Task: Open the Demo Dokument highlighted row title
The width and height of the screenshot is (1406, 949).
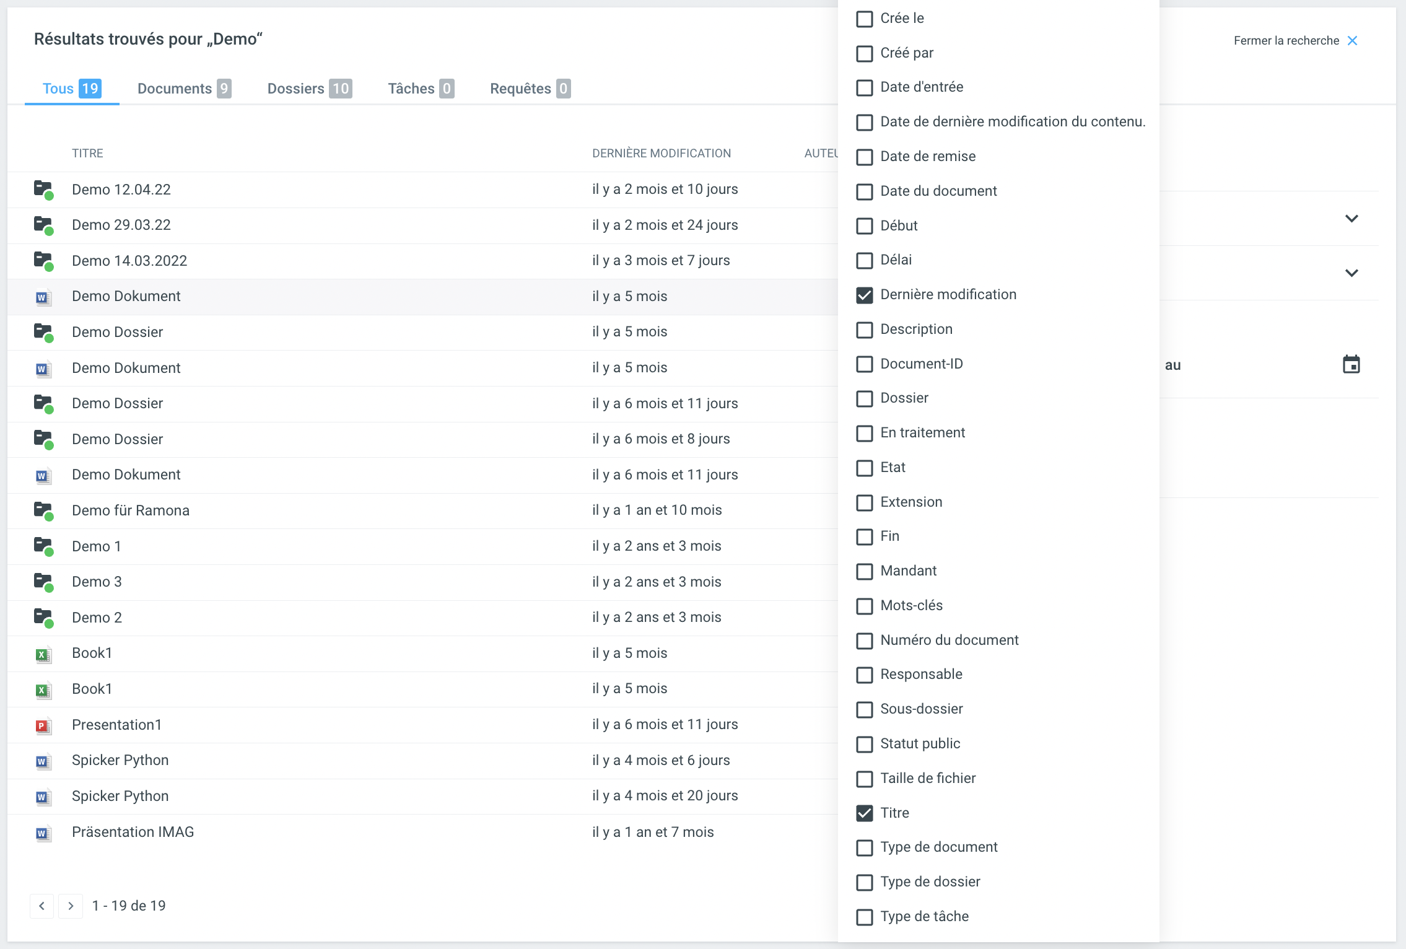Action: [x=126, y=296]
